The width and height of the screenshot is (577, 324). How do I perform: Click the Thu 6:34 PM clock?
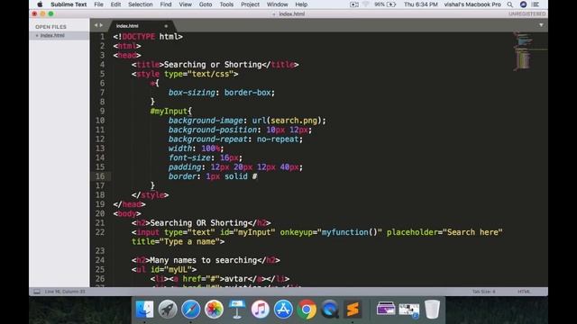(x=421, y=4)
